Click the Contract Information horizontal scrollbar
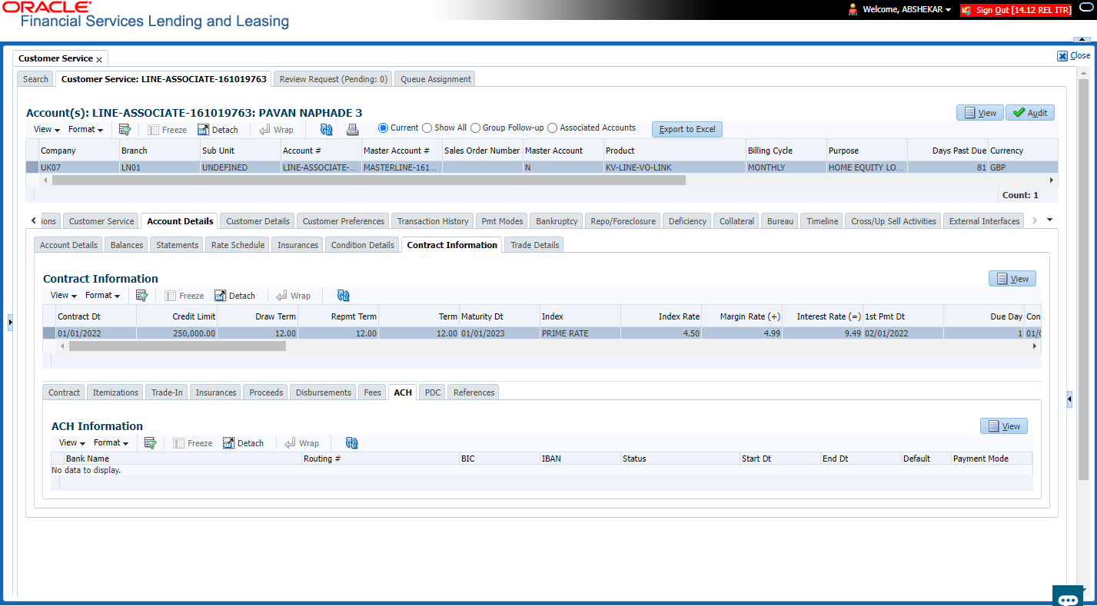The width and height of the screenshot is (1097, 606). pyautogui.click(x=177, y=346)
